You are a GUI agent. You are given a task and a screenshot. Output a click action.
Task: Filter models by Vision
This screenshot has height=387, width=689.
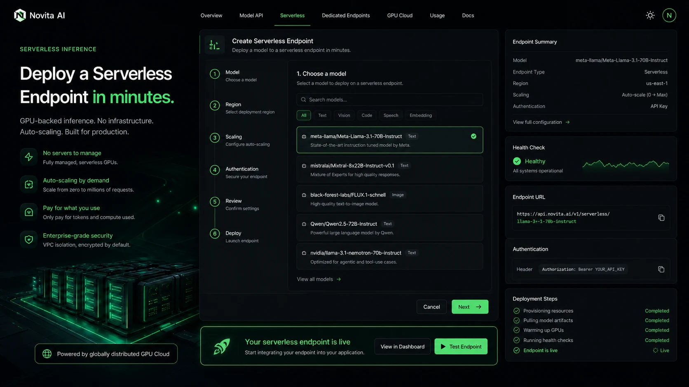click(344, 116)
